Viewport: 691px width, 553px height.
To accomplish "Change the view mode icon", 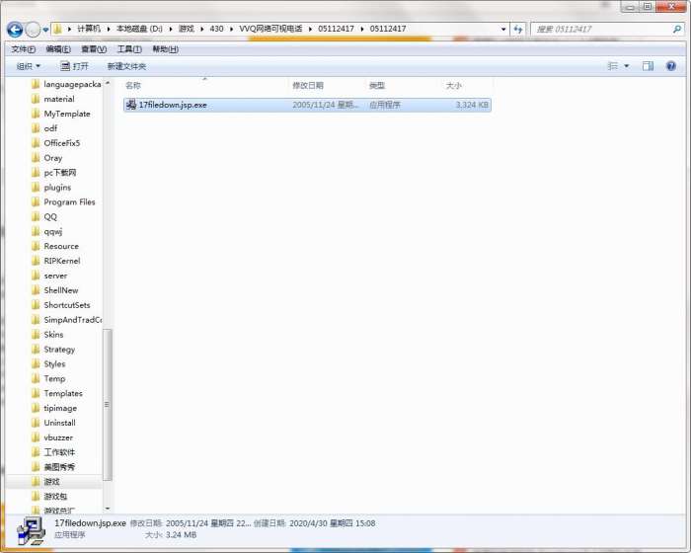I will (x=613, y=66).
